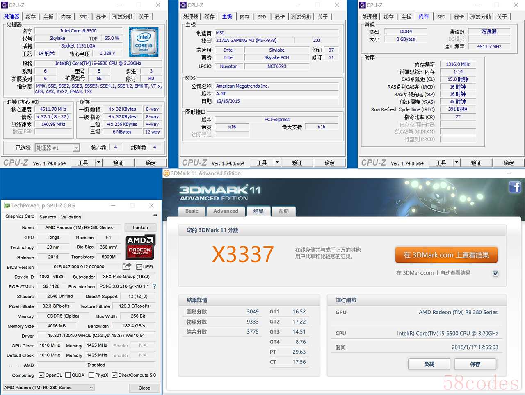
Task: Click the X3337 3DMark score
Action: [x=243, y=254]
